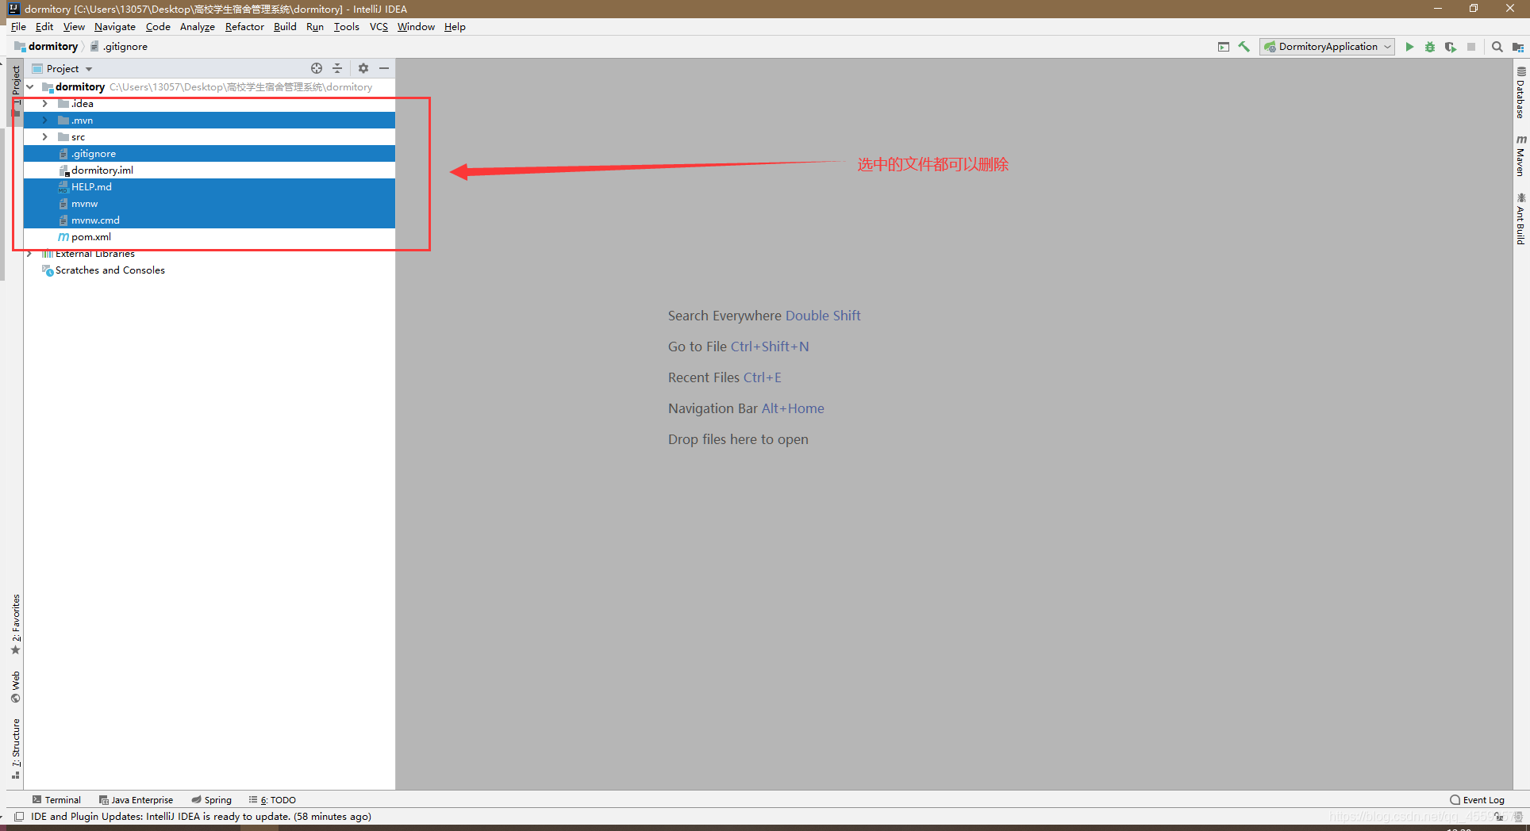Open the Run menu
This screenshot has width=1530, height=831.
(315, 27)
